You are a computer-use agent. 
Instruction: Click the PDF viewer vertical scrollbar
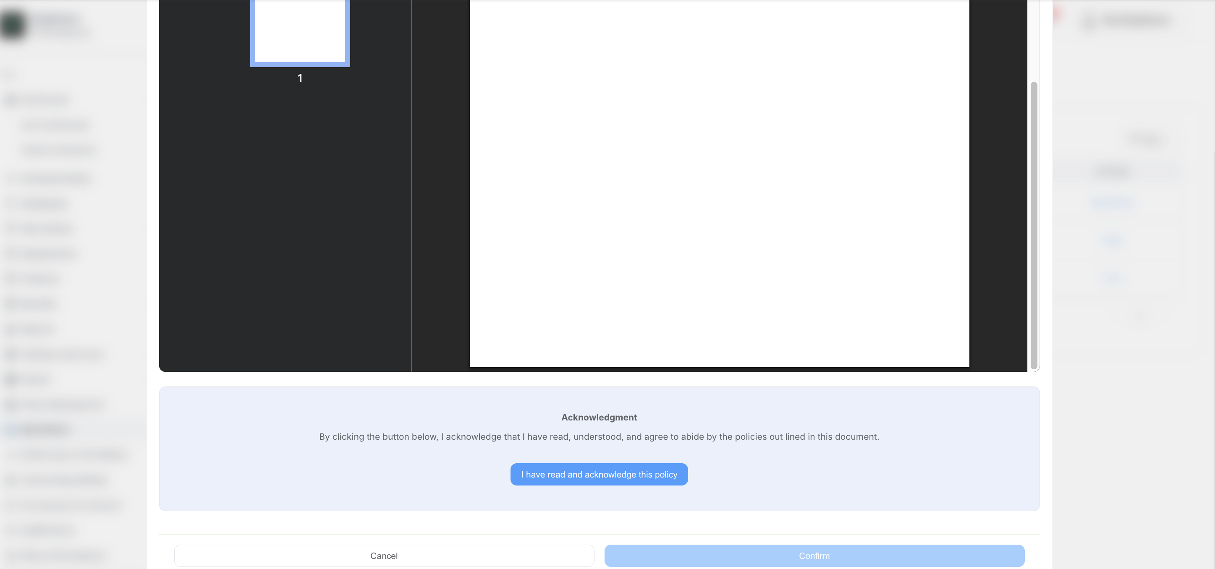pos(1033,225)
